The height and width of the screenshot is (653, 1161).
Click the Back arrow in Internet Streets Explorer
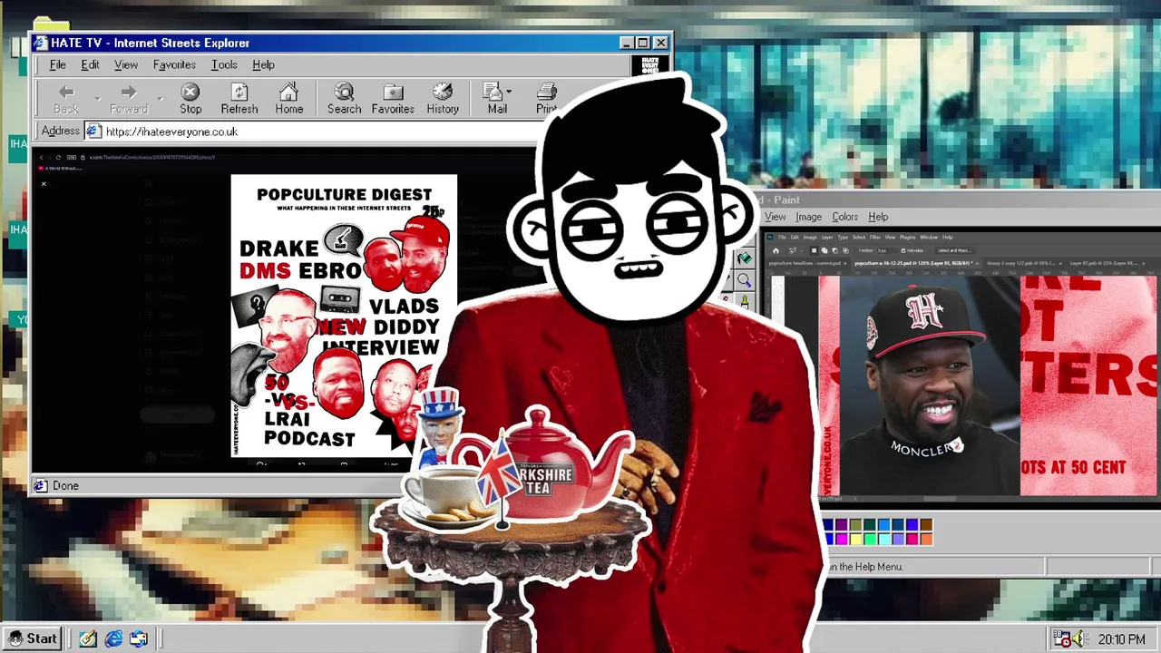click(x=66, y=92)
